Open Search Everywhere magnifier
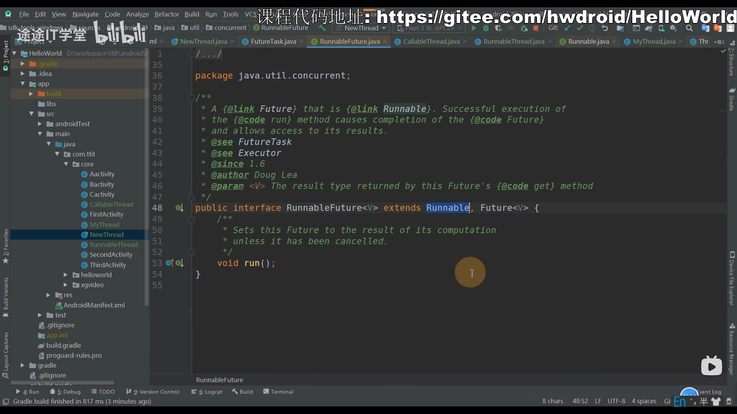This screenshot has width=737, height=414. 689,28
